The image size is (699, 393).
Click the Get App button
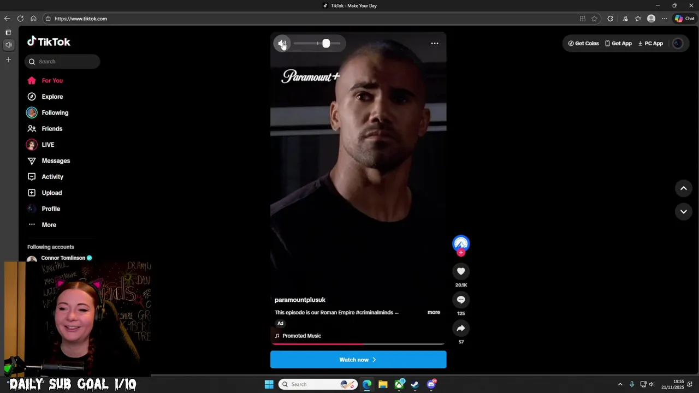point(618,44)
